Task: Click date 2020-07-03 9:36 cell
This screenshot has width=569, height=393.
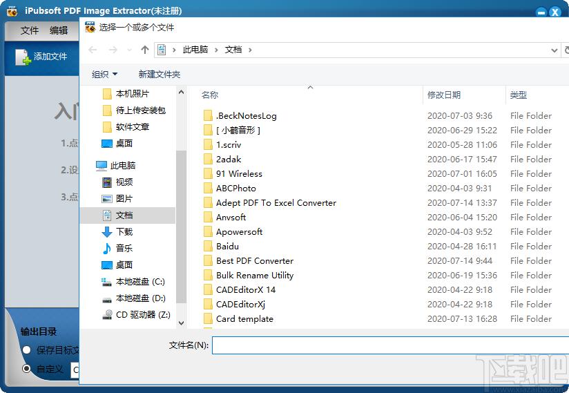Action: tap(460, 116)
